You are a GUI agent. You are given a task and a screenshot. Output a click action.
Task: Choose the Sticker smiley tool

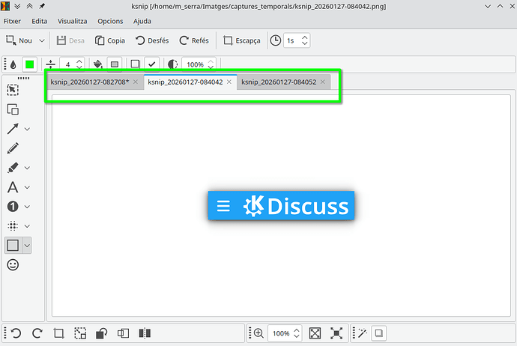pyautogui.click(x=13, y=265)
